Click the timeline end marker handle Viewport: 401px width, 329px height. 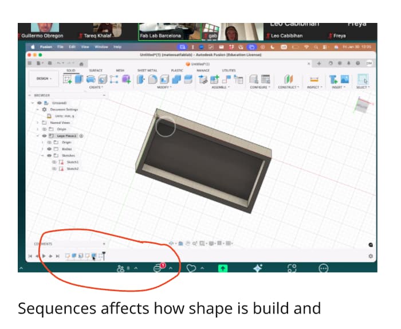[104, 255]
